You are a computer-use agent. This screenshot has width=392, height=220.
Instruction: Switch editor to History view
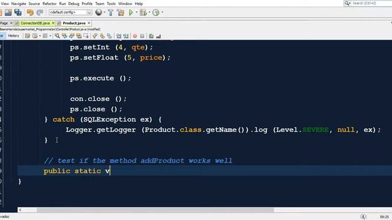[x=13, y=36]
